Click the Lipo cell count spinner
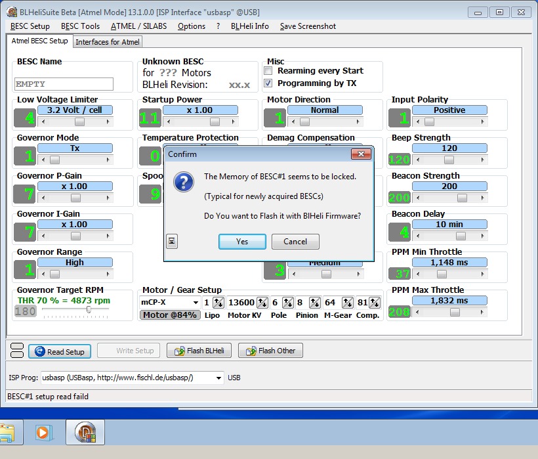Viewport: 538px width, 459px height. tap(218, 303)
